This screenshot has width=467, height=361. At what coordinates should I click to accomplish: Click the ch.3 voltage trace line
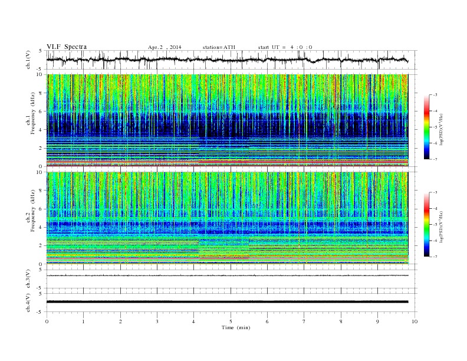point(227,275)
